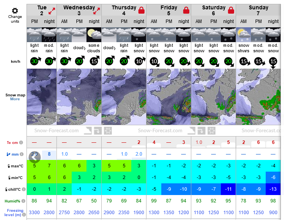This screenshot has width=284, height=220.
Task: Click Friday AM 10 km/h wind icon
Action: 155,62
